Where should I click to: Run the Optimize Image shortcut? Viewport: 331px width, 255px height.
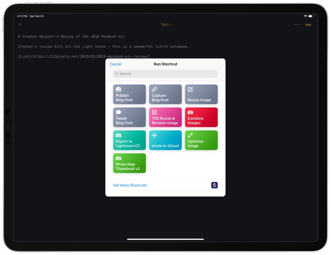[201, 140]
